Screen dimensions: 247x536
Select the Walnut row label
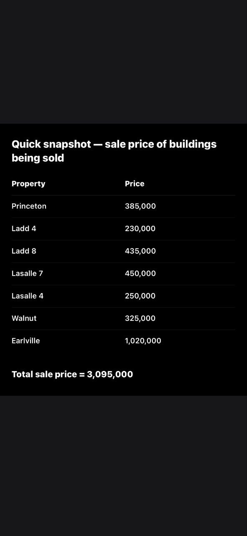(x=24, y=318)
